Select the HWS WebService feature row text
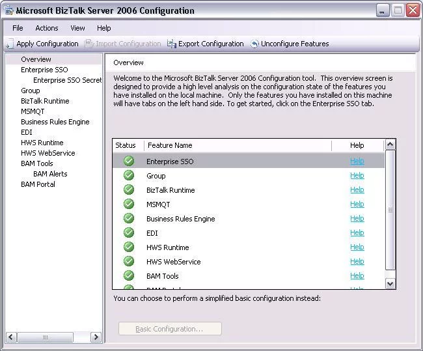 (174, 262)
